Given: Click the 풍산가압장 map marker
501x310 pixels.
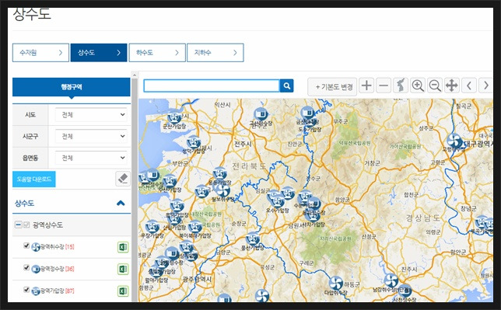Looking at the screenshot, I should click(253, 239).
